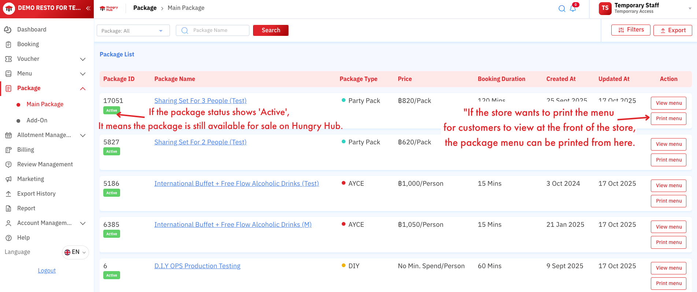Click the Help question-mark icon
This screenshot has width=697, height=292.
[x=8, y=238]
